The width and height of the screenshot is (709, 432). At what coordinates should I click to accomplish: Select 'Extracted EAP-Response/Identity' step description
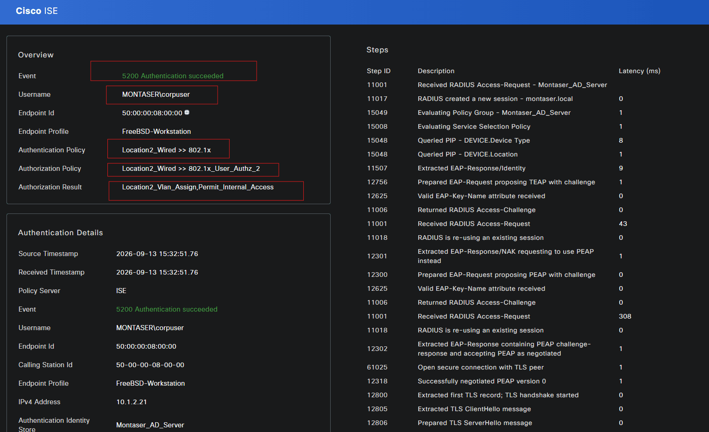point(471,168)
